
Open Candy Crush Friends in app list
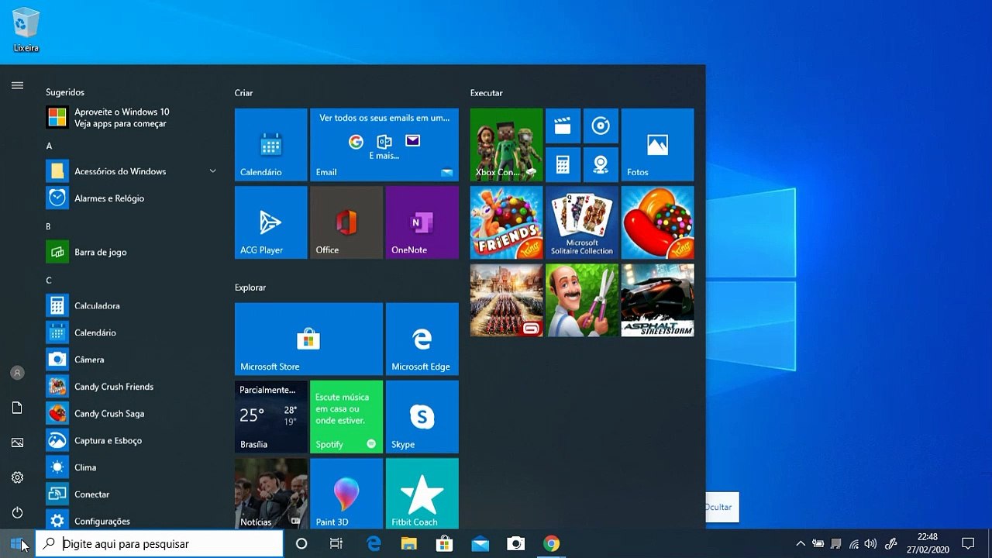[x=132, y=386]
